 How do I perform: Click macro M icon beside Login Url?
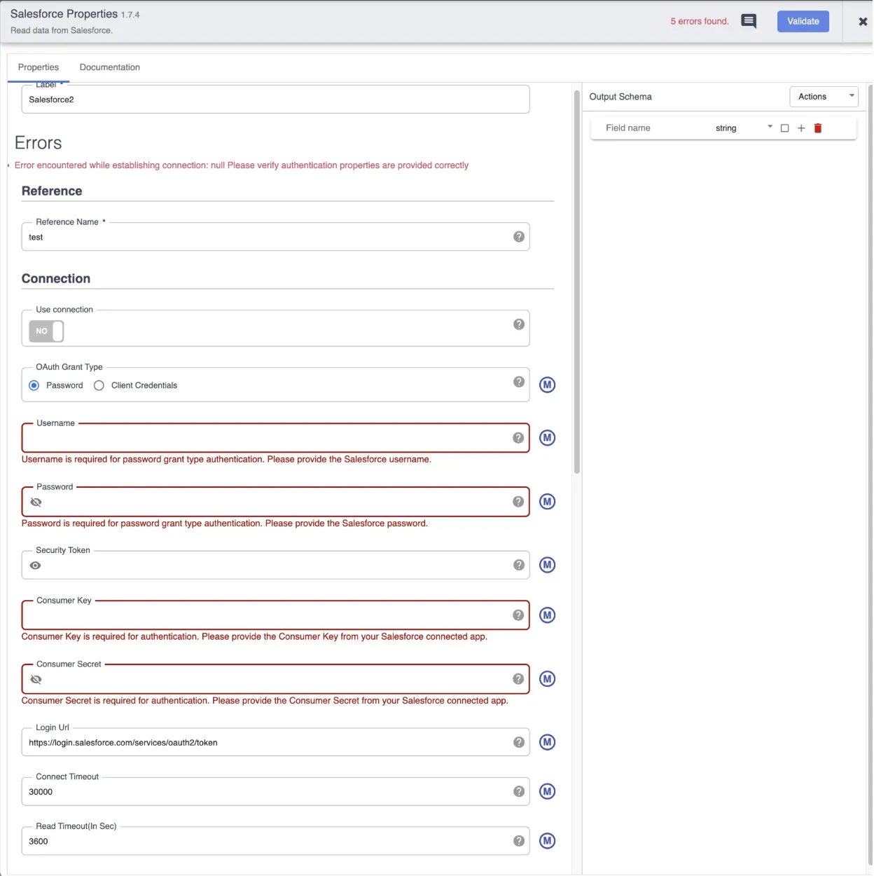(x=548, y=742)
